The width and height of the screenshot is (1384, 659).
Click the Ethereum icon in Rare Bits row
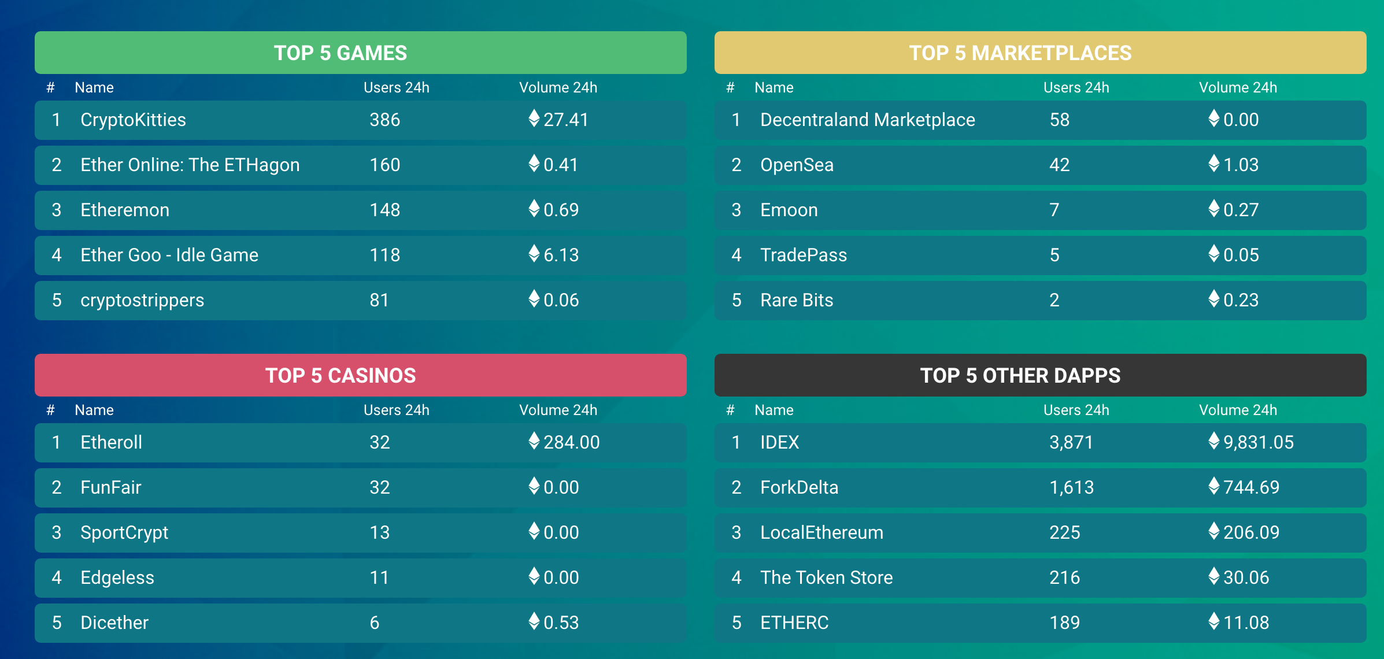pyautogui.click(x=1214, y=299)
